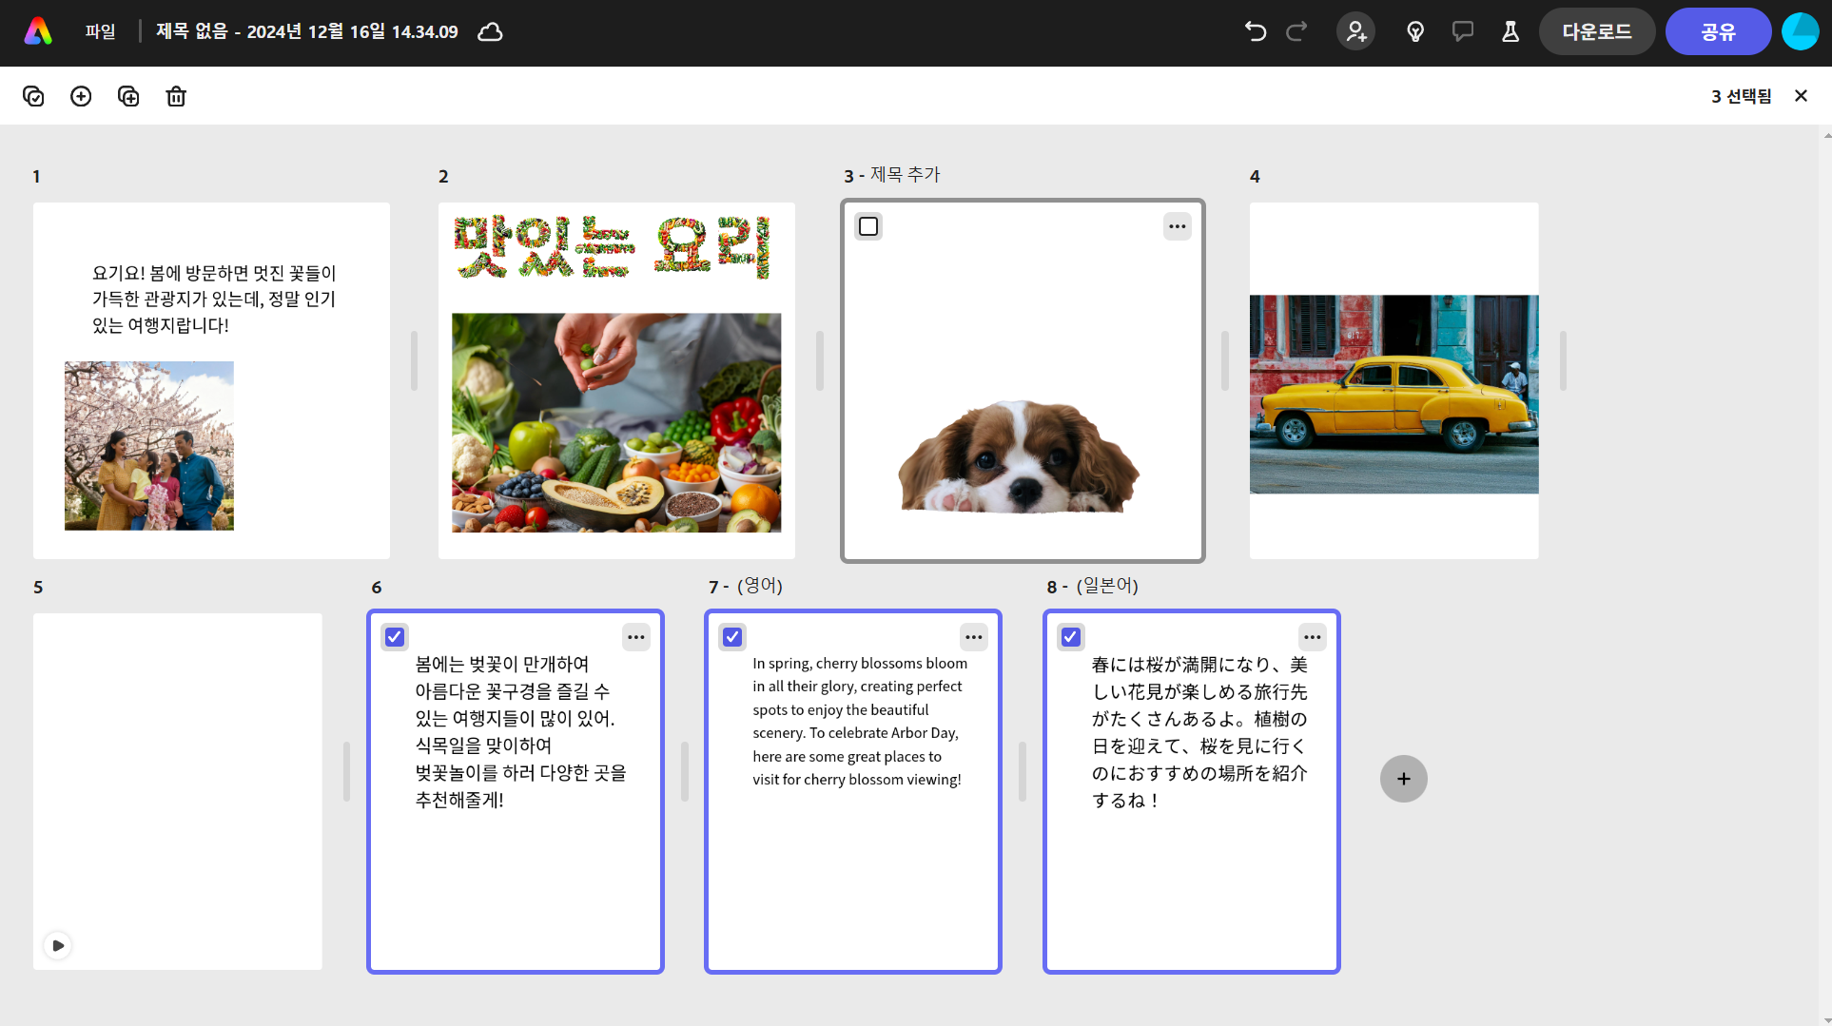Click the select all pages icon
Image resolution: width=1832 pixels, height=1026 pixels.
pyautogui.click(x=33, y=96)
